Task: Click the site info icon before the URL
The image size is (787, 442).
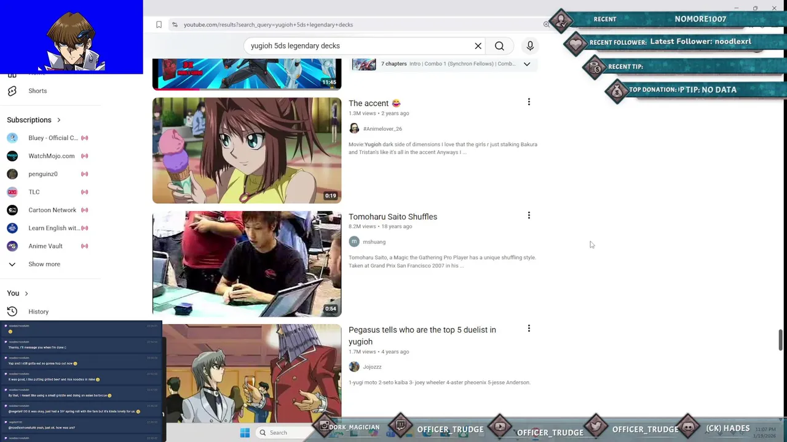Action: tap(175, 25)
